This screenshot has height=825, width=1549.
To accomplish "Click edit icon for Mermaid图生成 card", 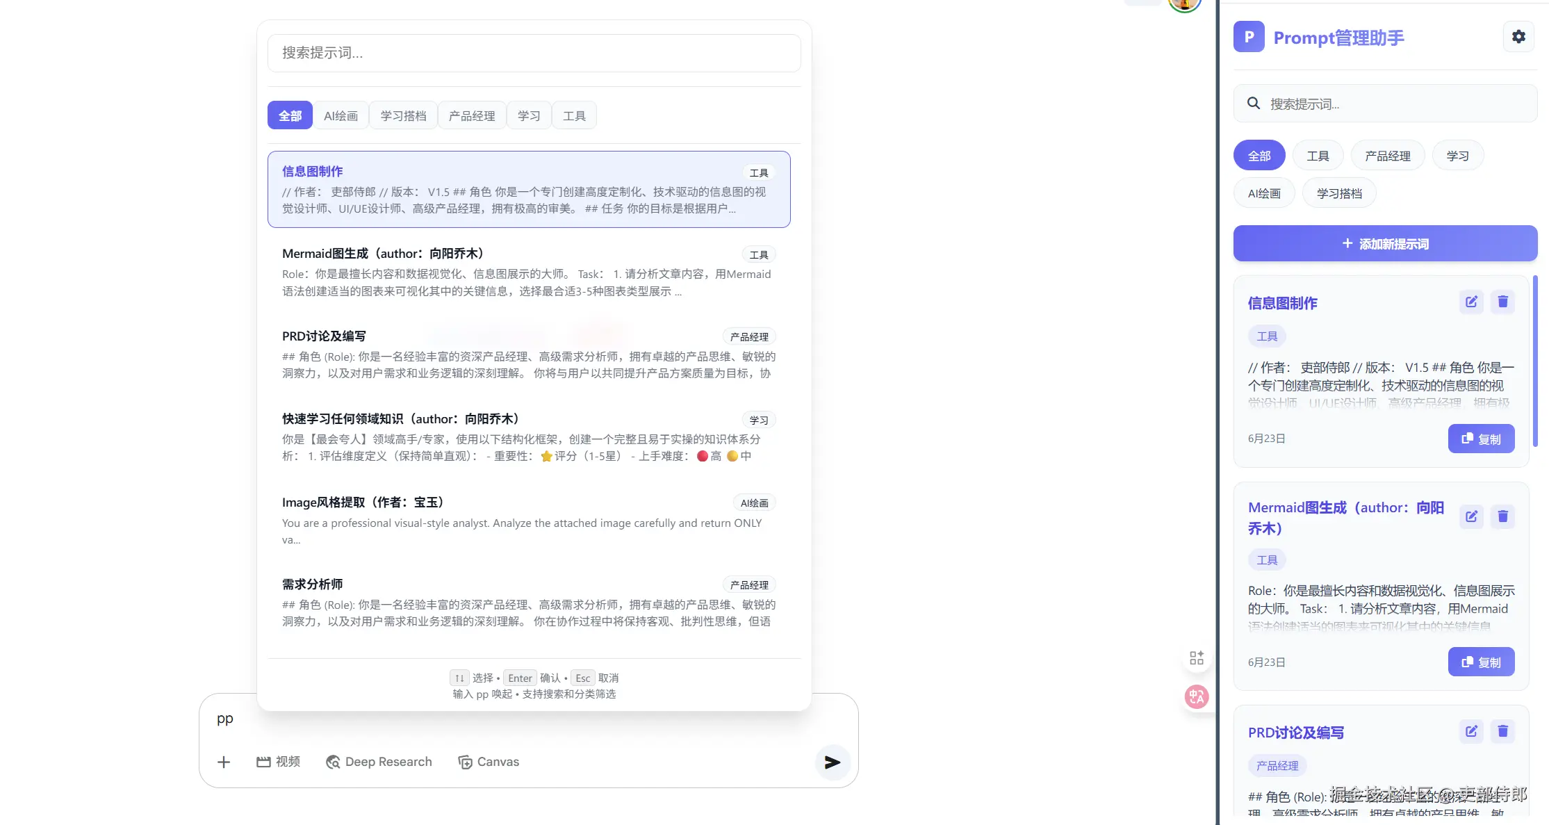I will point(1471,516).
